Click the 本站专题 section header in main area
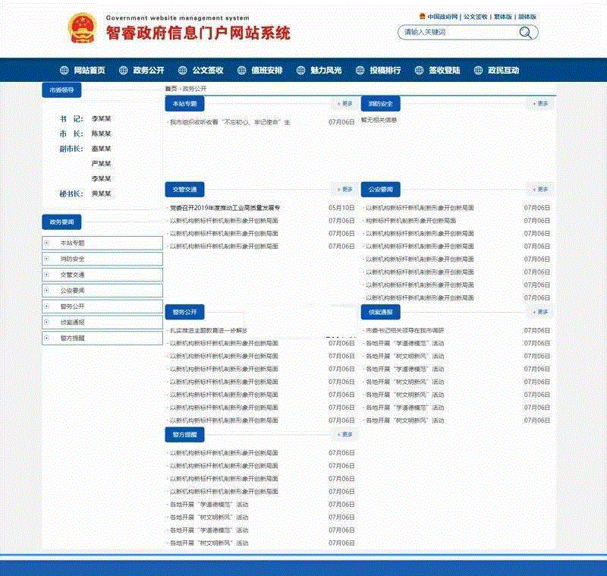The height and width of the screenshot is (576, 607). pyautogui.click(x=184, y=104)
